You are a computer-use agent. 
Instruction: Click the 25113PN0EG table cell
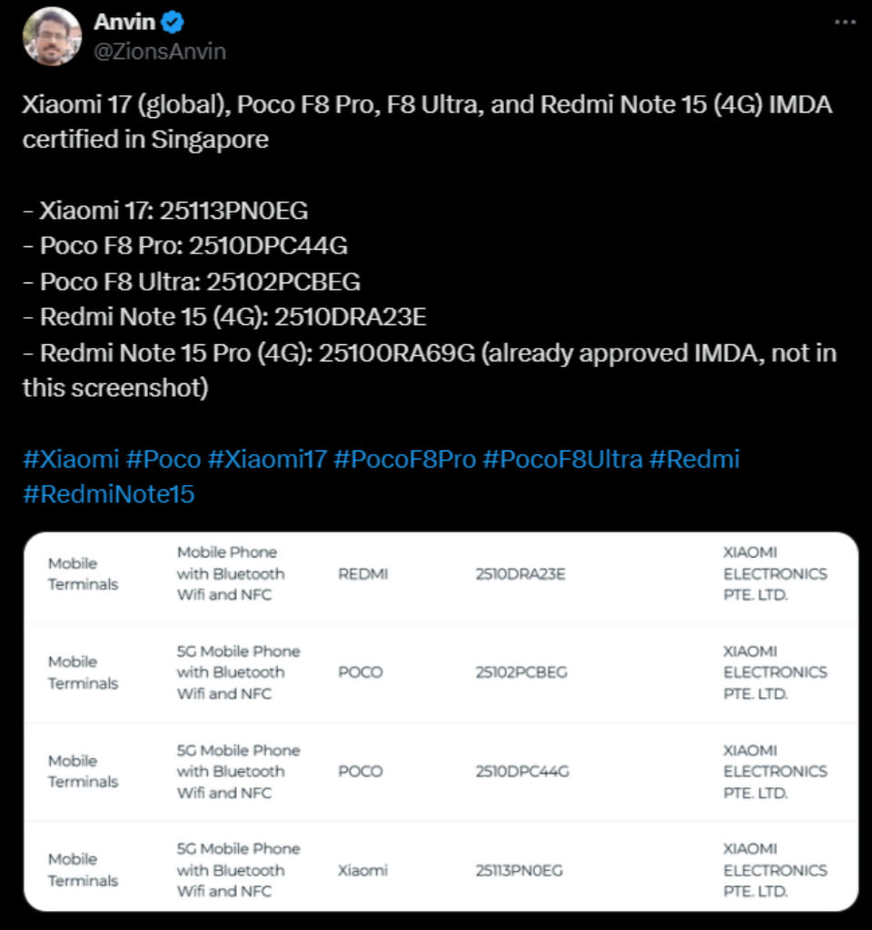tap(519, 870)
